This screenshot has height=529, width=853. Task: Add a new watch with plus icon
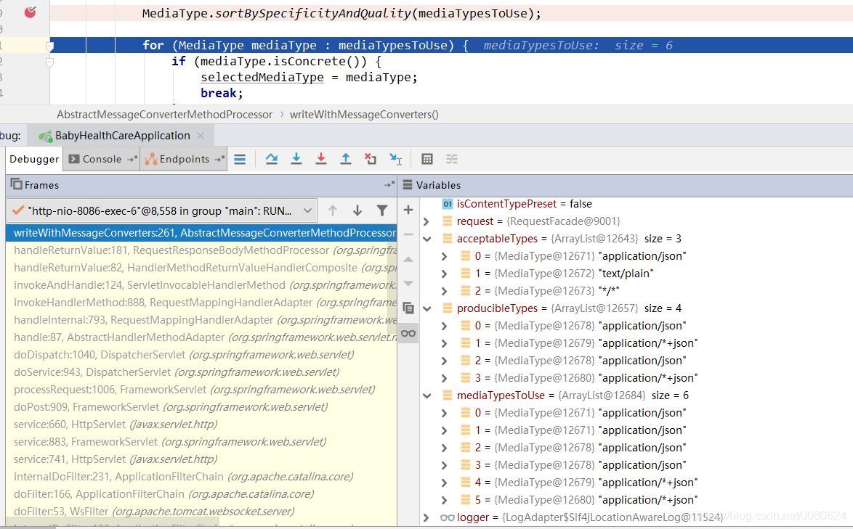pos(408,210)
